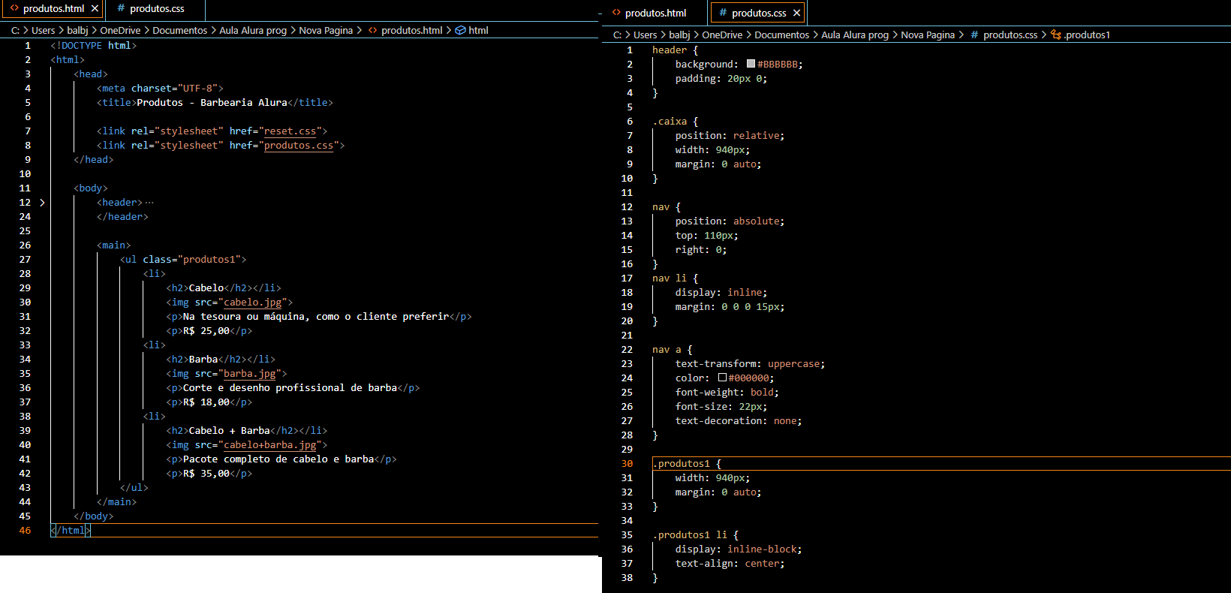Open C: breadcrumb in right editor
The width and height of the screenshot is (1231, 593).
617,35
